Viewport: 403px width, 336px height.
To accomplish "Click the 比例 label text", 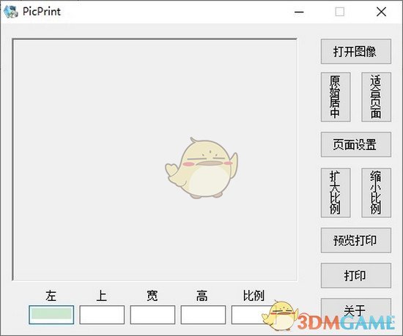I will (x=254, y=296).
